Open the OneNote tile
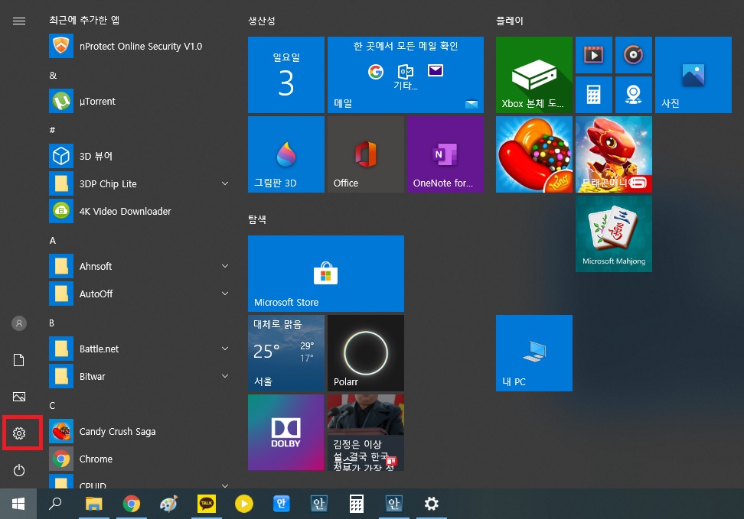The width and height of the screenshot is (744, 519). (445, 154)
